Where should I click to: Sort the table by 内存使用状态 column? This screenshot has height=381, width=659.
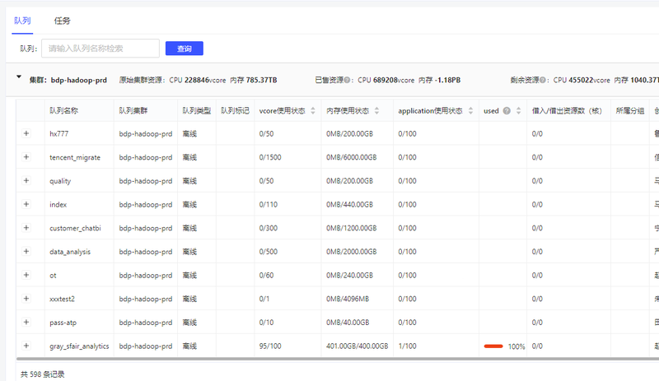click(377, 110)
